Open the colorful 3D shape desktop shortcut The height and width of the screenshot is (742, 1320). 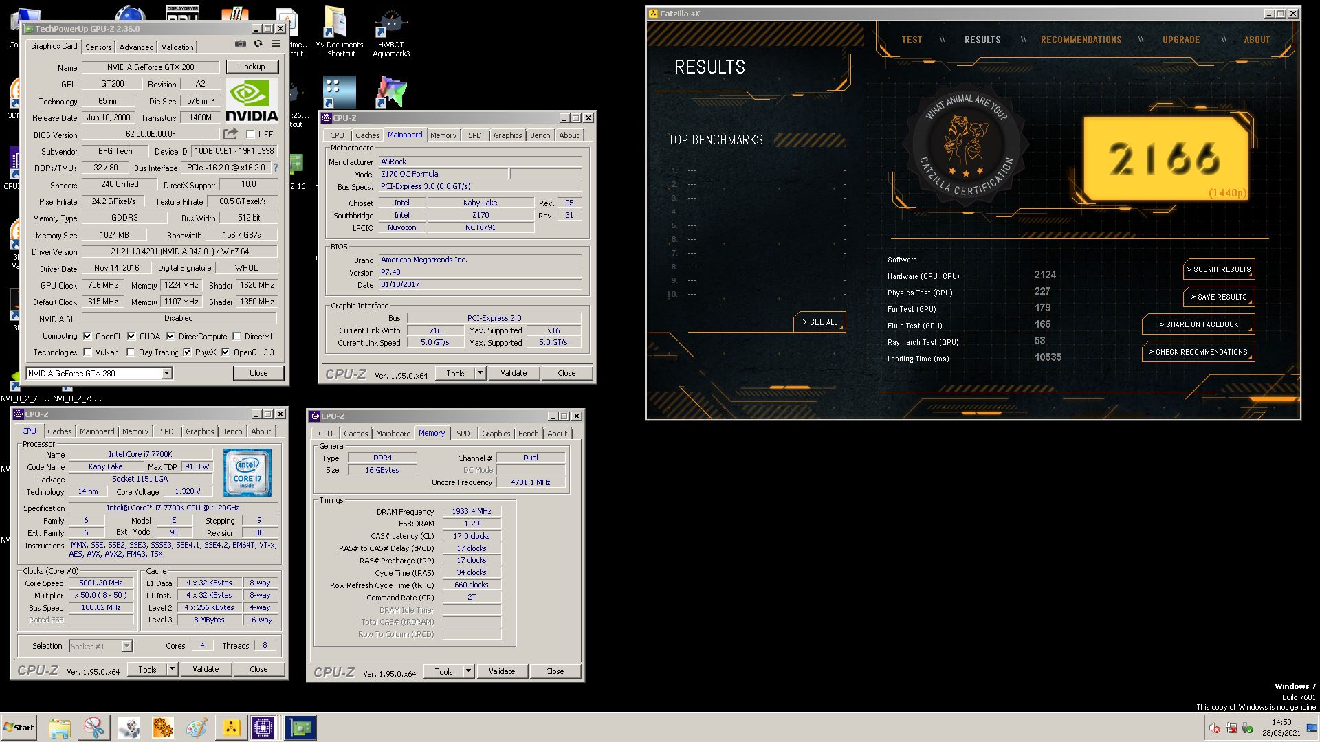(391, 92)
